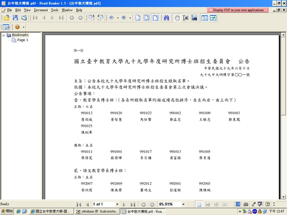Collapse the Bookmarks tree node
The image size is (287, 215).
[x=4, y=35]
